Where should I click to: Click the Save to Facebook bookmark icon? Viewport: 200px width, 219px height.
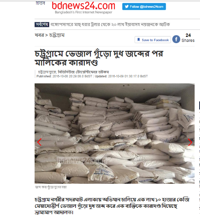tap(138, 40)
